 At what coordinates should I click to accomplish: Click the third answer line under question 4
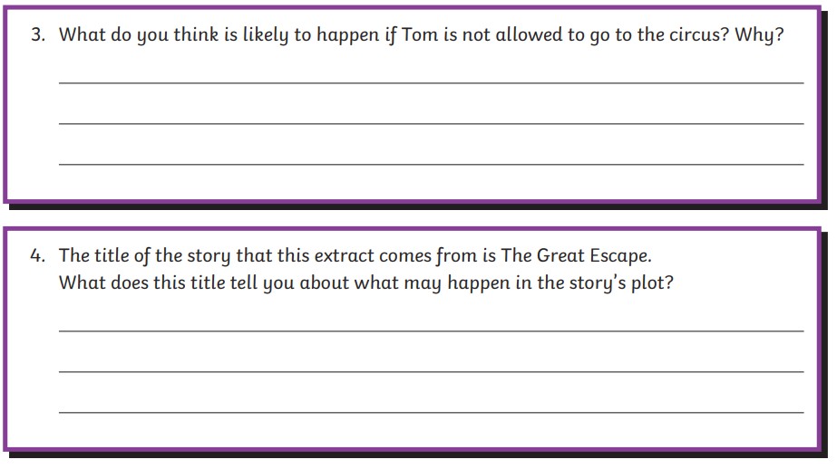[431, 412]
